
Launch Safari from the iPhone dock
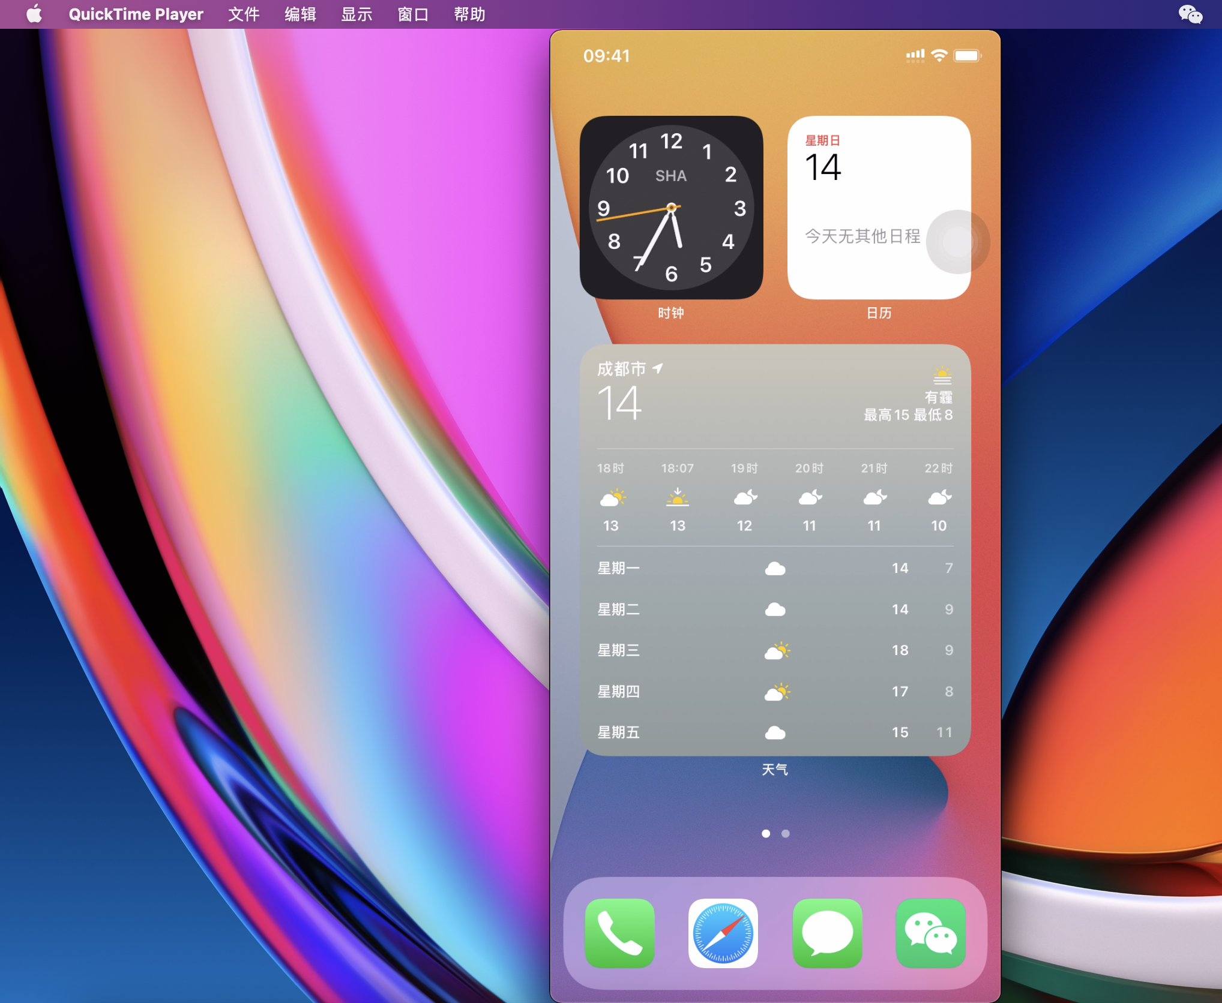point(723,933)
